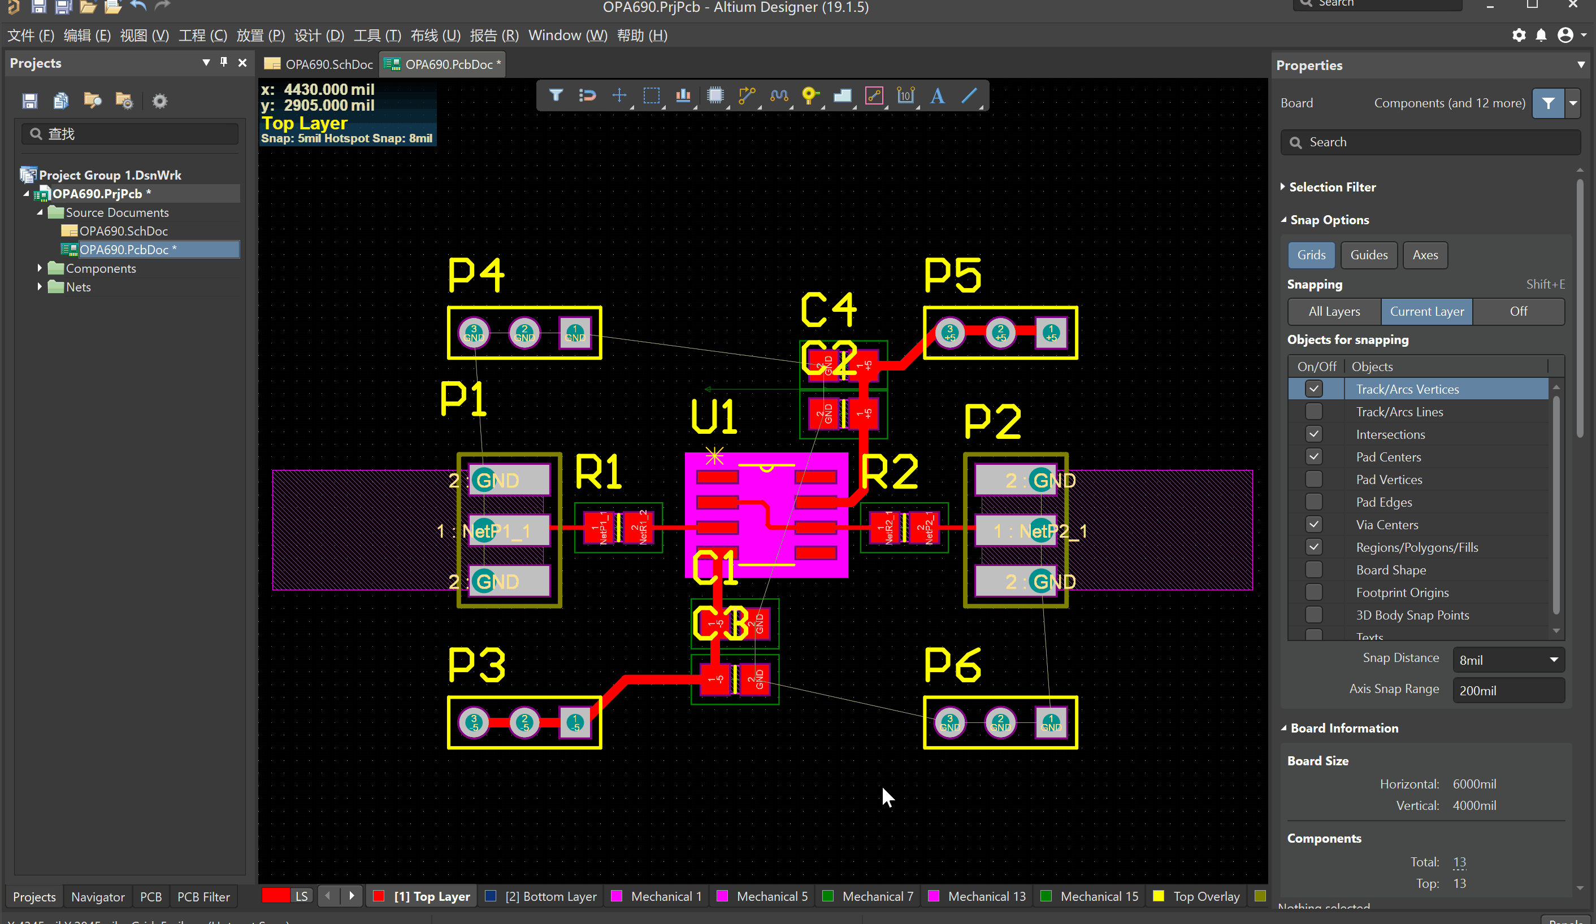Click the Guides button
This screenshot has width=1596, height=924.
click(1369, 255)
